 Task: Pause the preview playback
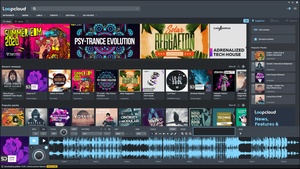click(34, 141)
